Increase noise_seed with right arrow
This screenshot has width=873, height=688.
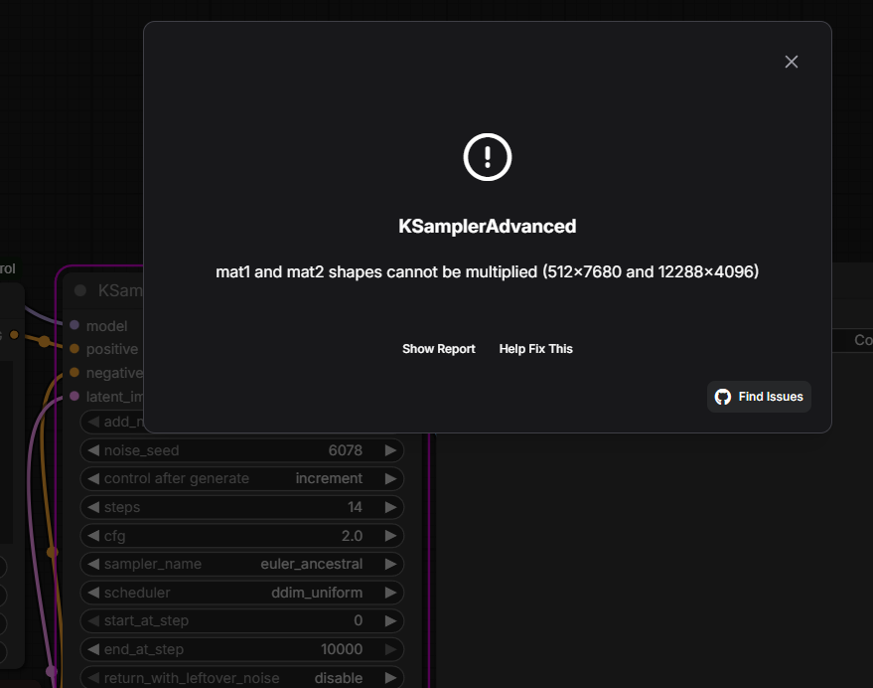click(390, 450)
